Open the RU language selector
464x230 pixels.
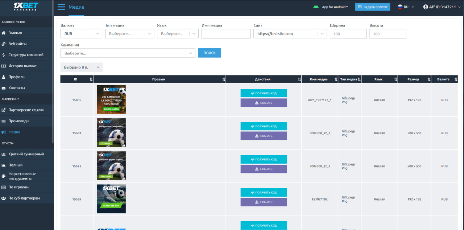(x=406, y=7)
